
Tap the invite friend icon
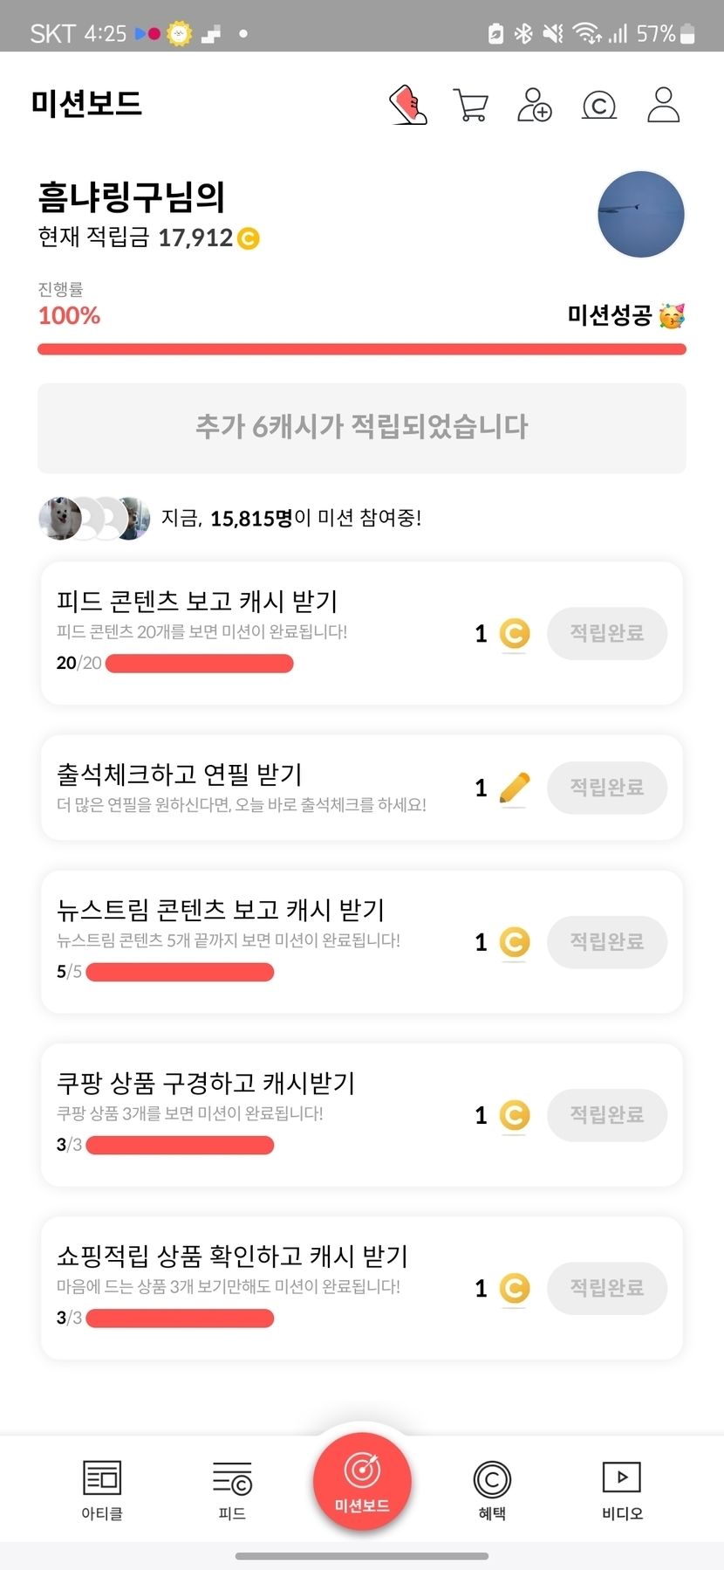535,105
